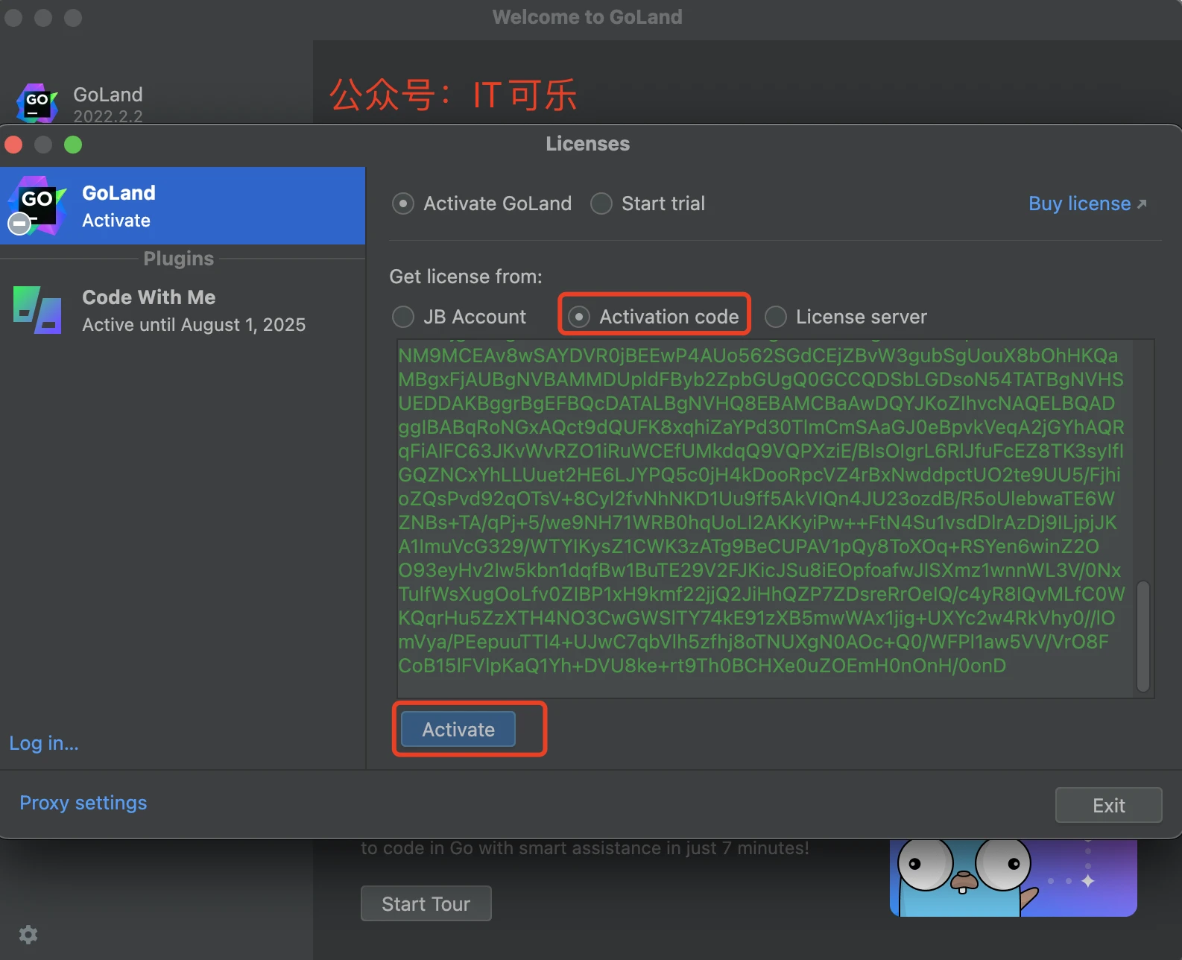
Task: Click the Code With Me plugin icon
Action: click(37, 310)
